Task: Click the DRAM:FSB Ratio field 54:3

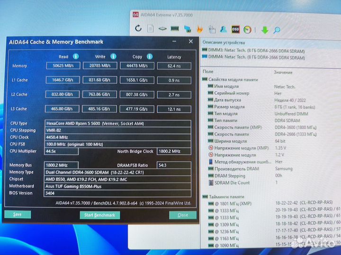Action: coord(174,165)
